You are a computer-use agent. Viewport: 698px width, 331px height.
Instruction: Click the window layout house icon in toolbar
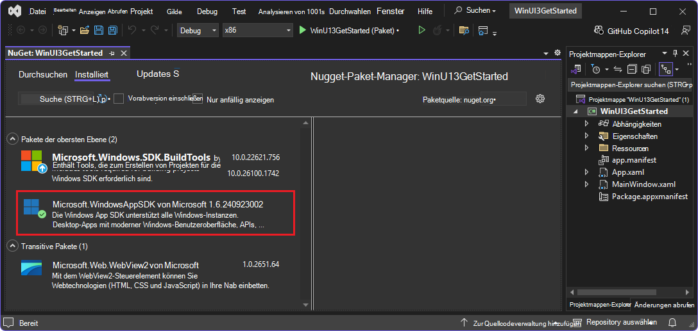coord(482,31)
